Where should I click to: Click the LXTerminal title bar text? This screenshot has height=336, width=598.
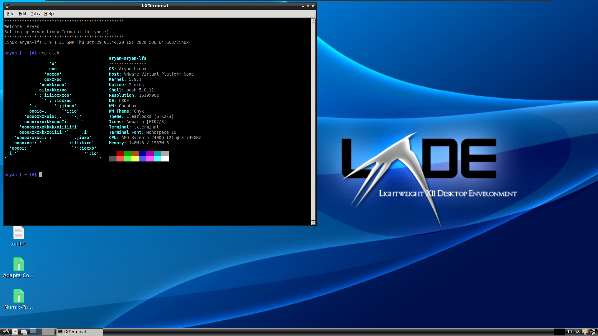155,6
